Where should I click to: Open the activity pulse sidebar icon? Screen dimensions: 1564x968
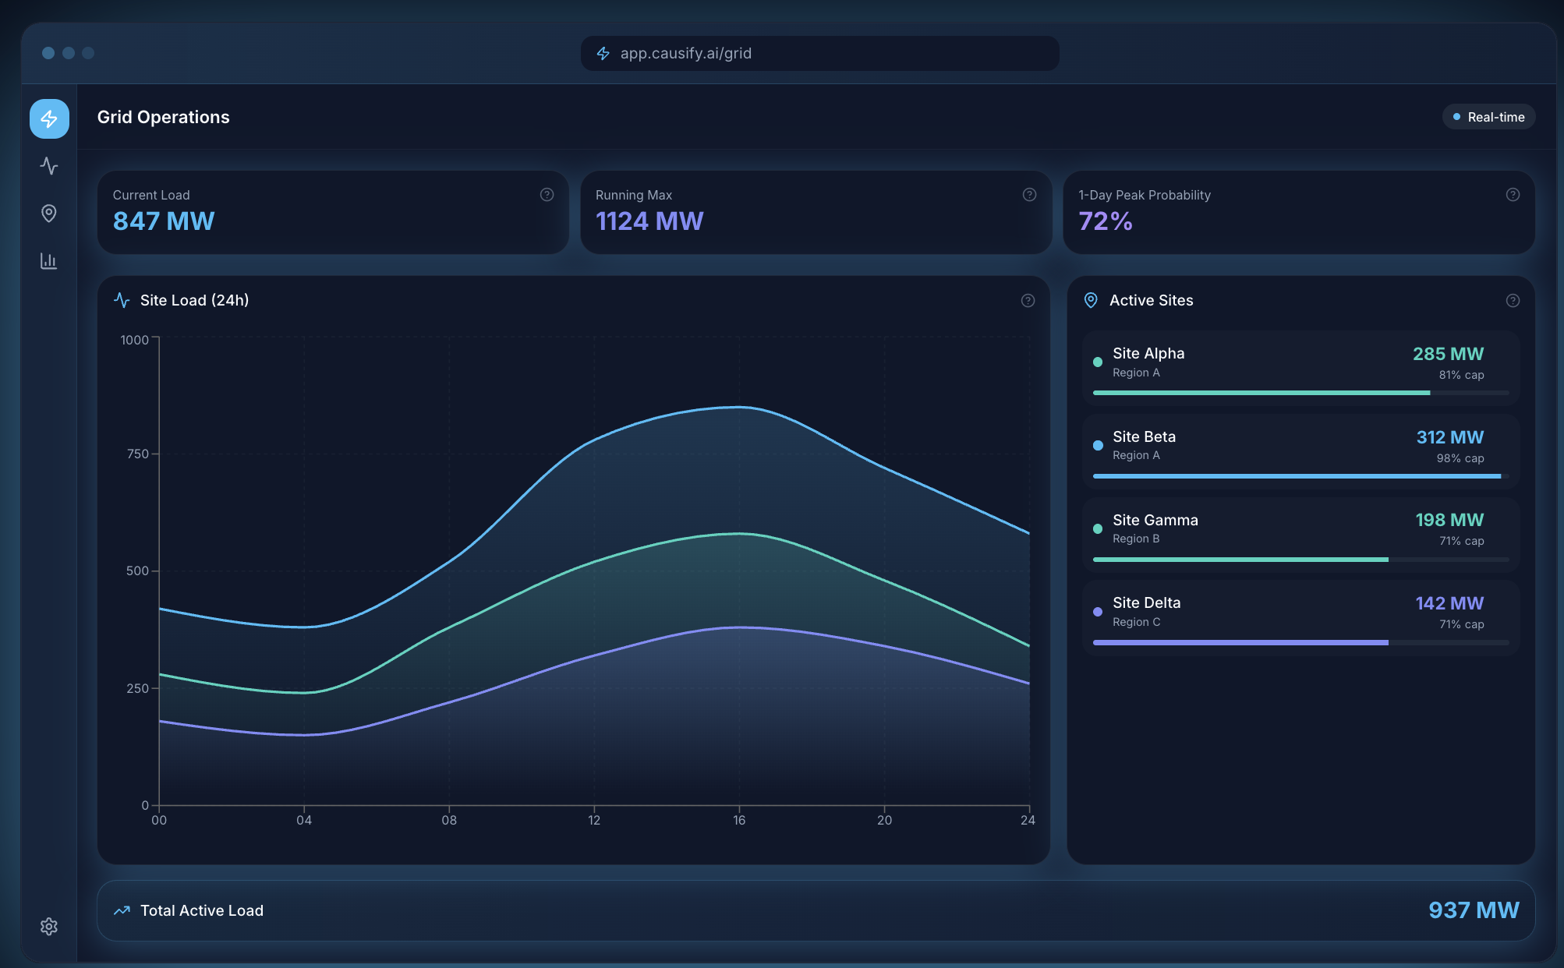(49, 166)
